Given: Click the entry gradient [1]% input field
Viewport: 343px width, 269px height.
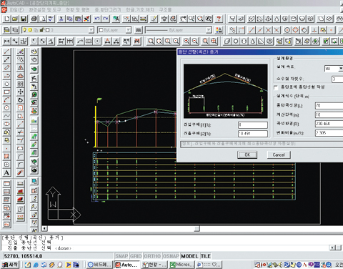Looking at the screenshot, I should point(253,125).
